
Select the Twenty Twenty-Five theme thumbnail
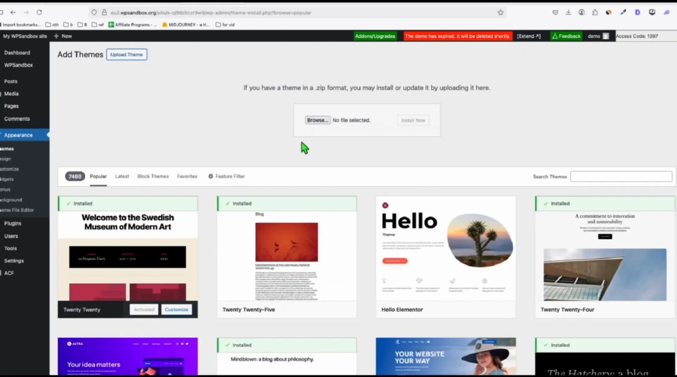(x=287, y=256)
